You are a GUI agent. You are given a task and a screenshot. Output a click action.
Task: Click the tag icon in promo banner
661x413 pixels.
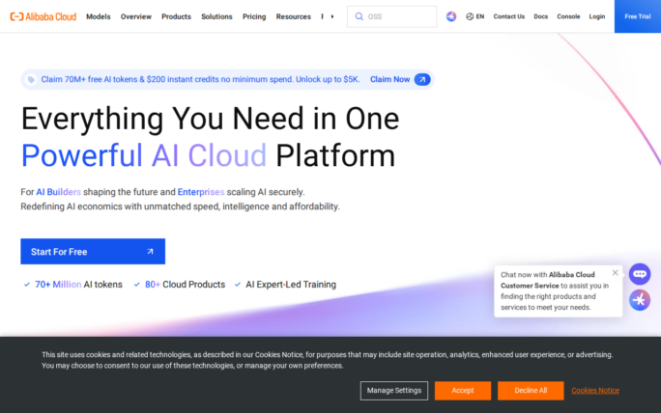pos(32,80)
